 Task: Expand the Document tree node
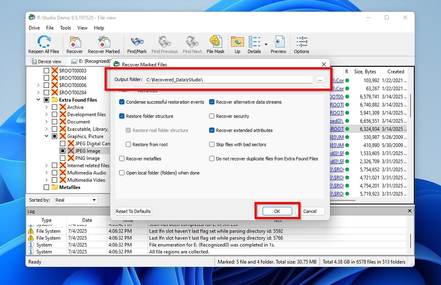[46, 121]
